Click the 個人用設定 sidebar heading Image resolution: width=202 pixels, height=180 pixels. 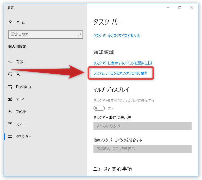click(x=17, y=47)
